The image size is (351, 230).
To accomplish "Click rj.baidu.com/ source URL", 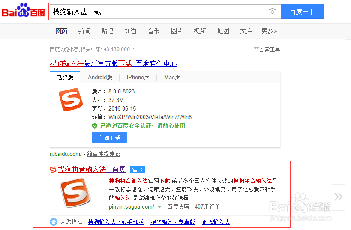I will pyautogui.click(x=66, y=154).
